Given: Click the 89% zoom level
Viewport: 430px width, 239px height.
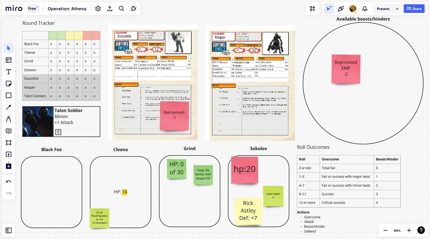Looking at the screenshot, I should [x=397, y=230].
